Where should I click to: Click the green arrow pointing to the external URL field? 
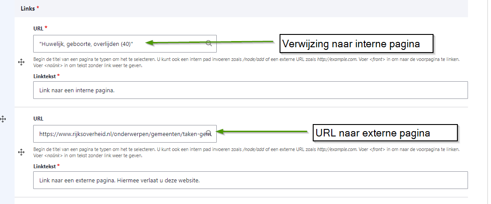click(x=263, y=132)
